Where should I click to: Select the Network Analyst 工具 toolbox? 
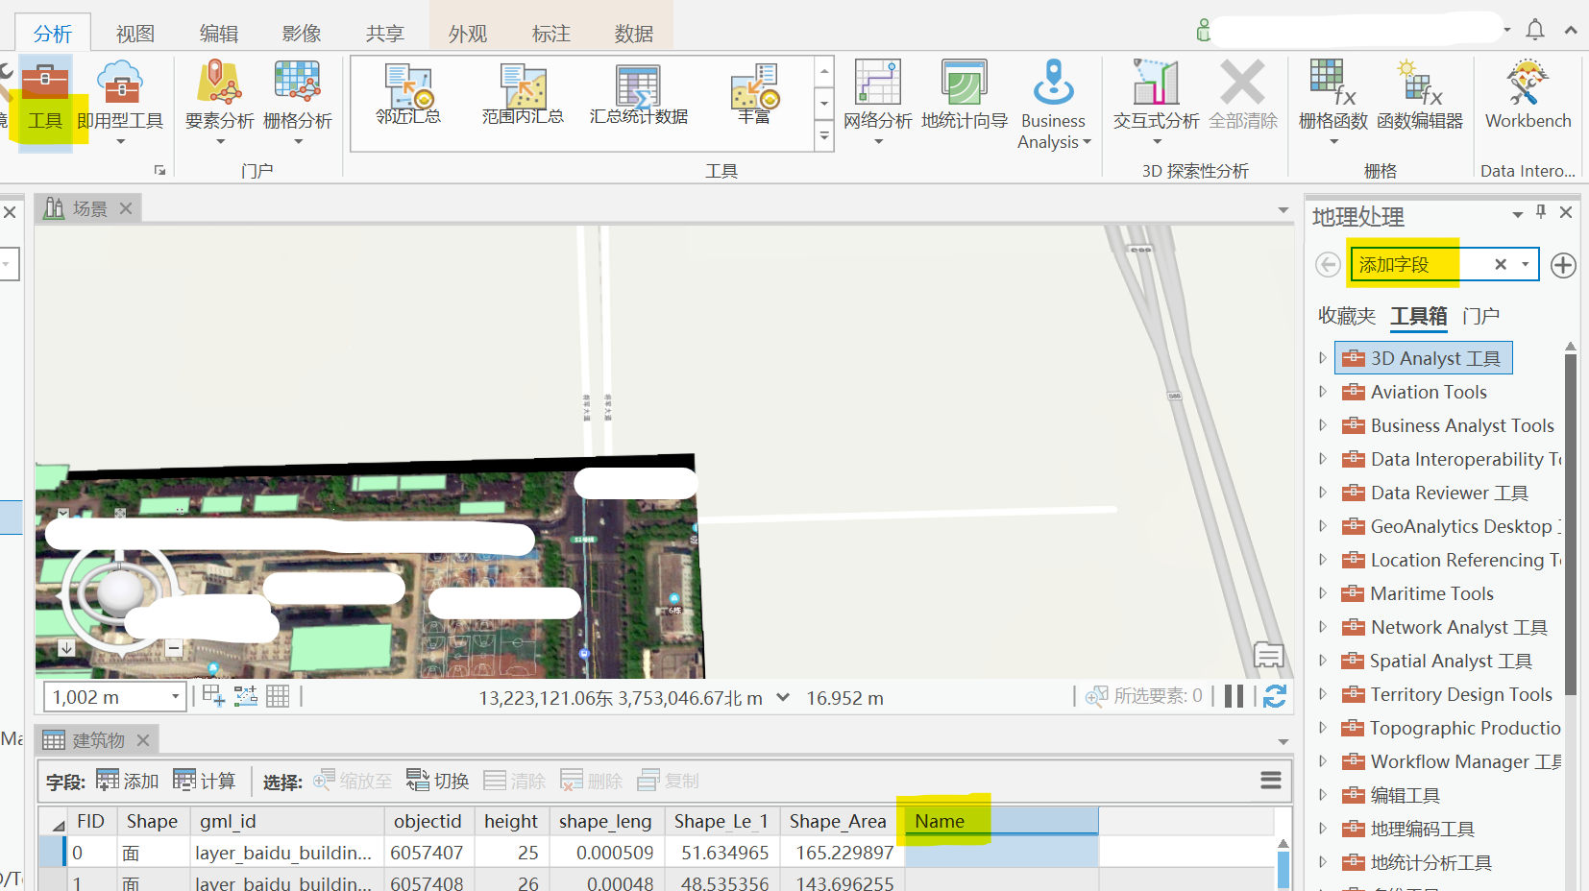pyautogui.click(x=1446, y=627)
